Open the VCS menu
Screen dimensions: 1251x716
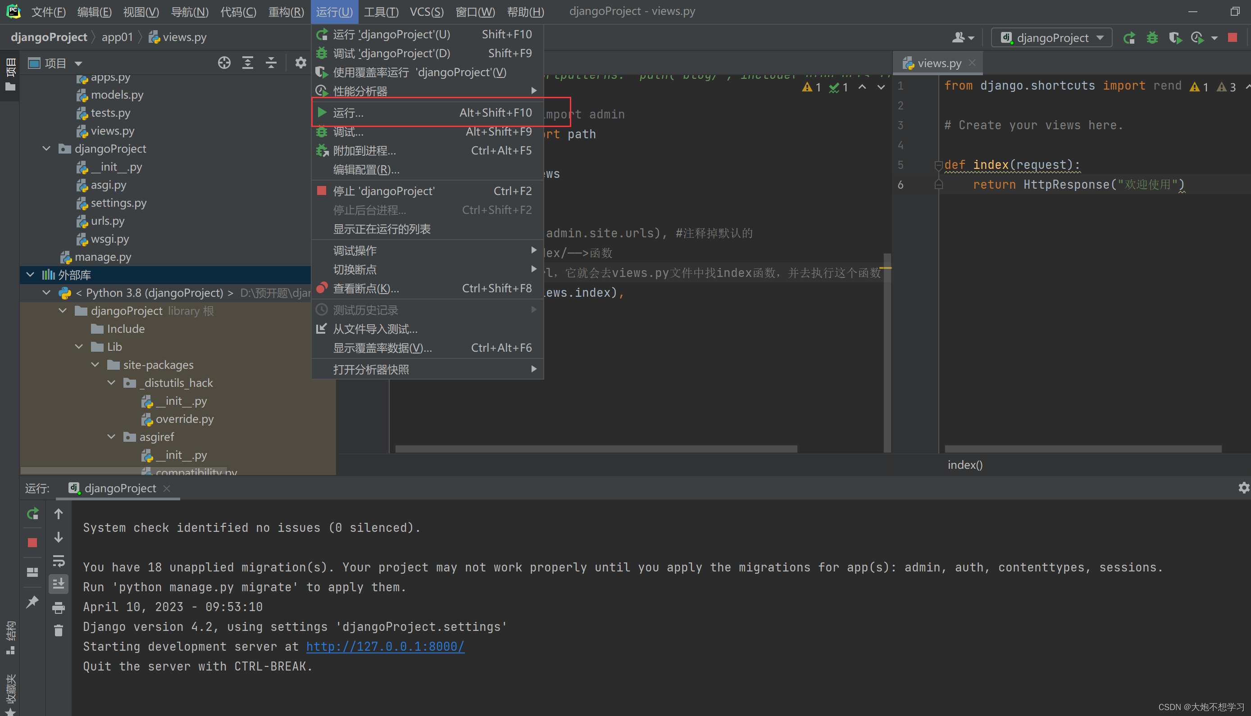427,12
